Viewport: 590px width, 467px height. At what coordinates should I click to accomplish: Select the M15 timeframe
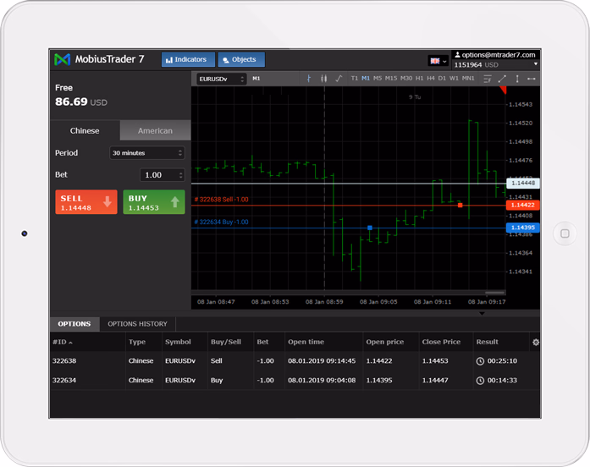point(391,78)
